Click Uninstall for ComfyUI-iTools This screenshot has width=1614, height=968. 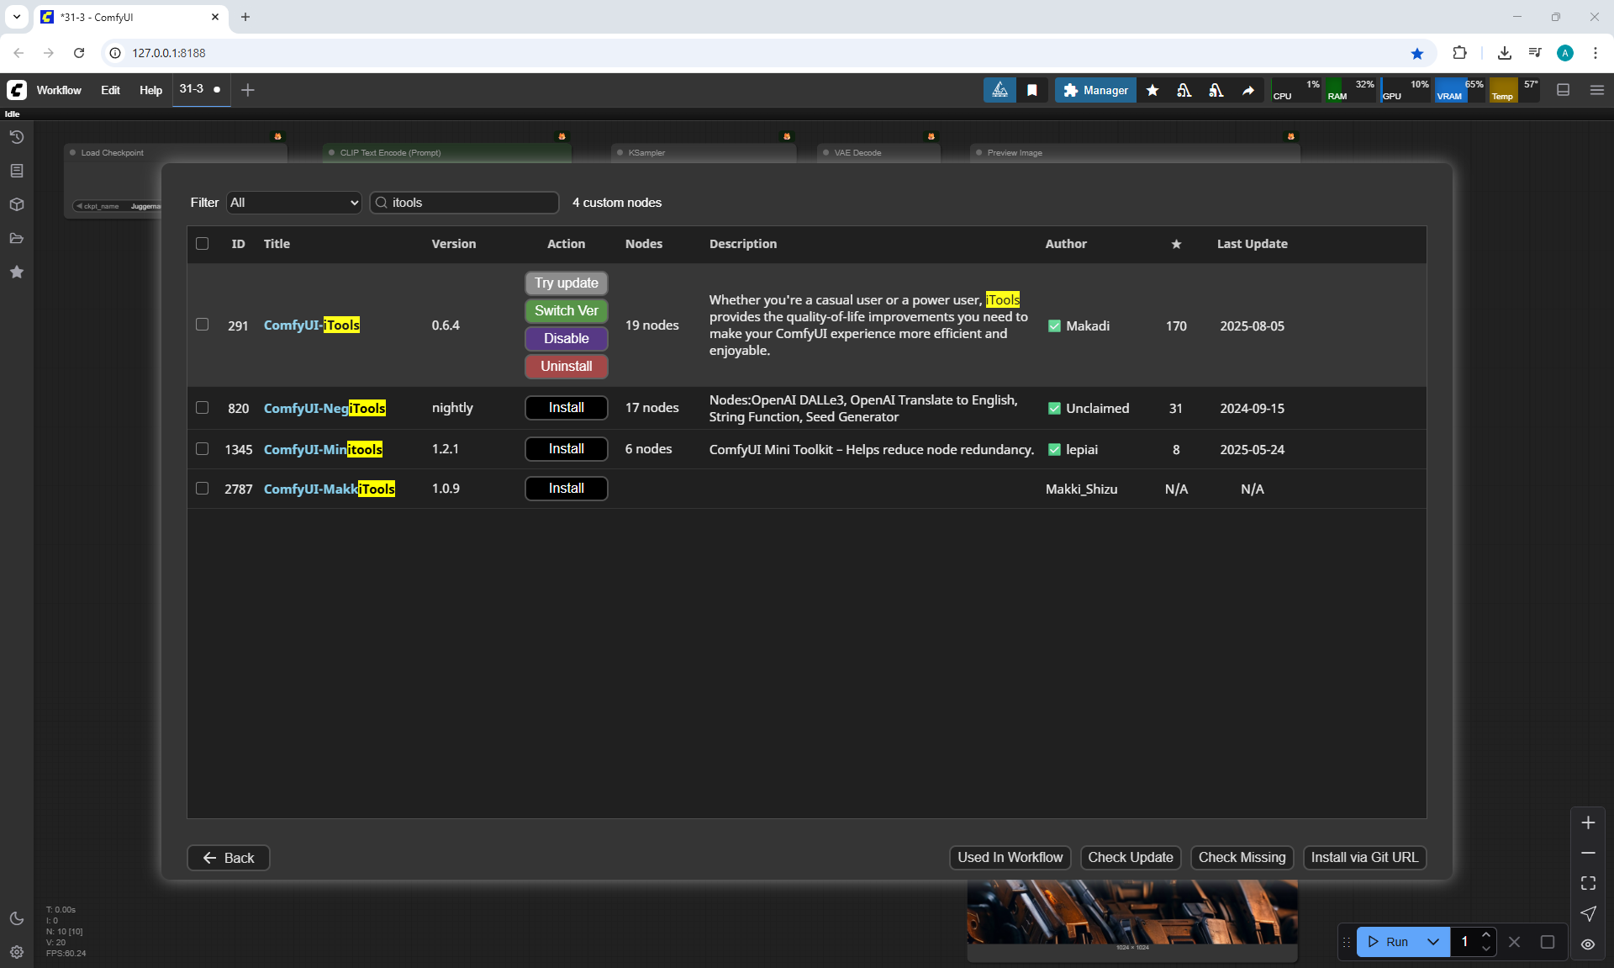click(566, 367)
